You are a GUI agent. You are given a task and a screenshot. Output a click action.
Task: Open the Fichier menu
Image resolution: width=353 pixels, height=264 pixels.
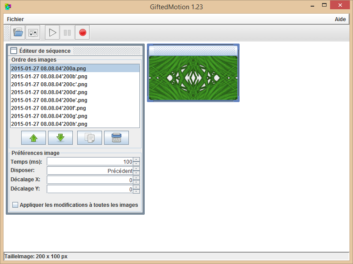point(15,19)
